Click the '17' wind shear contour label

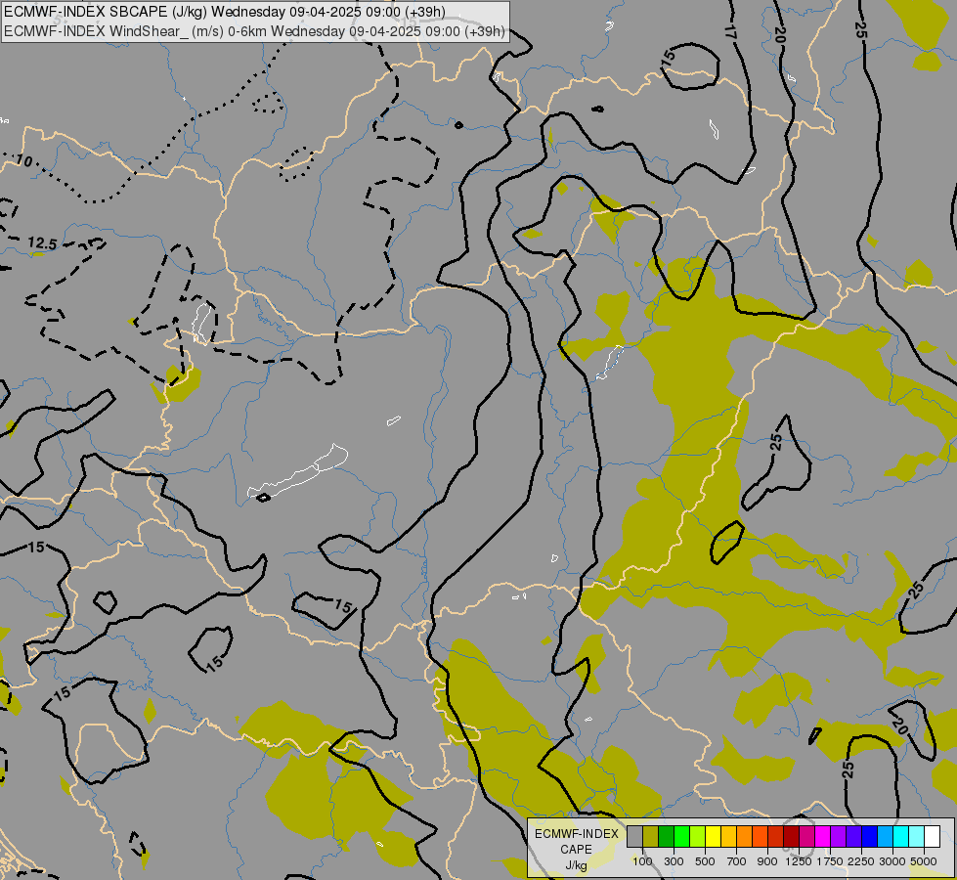click(730, 33)
